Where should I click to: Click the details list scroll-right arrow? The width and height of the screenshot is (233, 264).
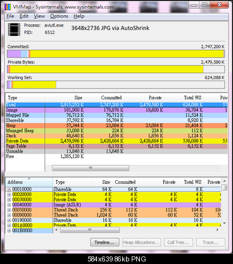click(x=218, y=230)
